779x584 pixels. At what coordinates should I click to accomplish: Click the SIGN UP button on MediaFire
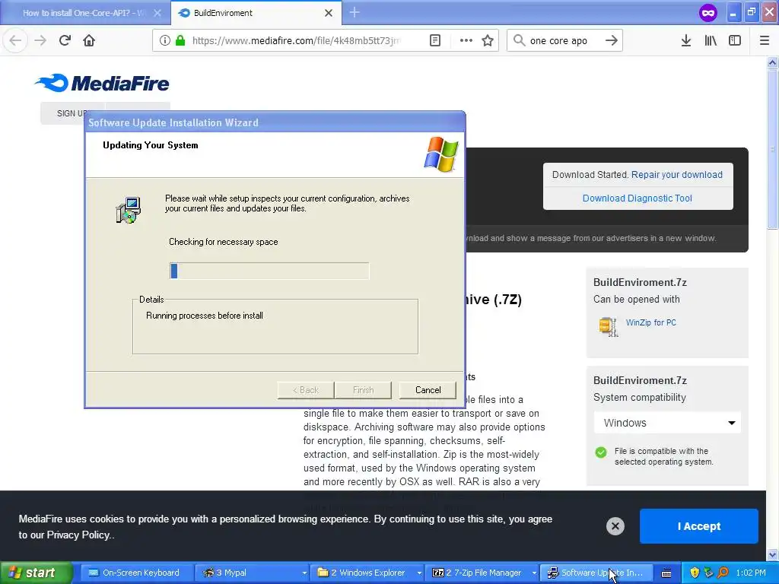[72, 113]
